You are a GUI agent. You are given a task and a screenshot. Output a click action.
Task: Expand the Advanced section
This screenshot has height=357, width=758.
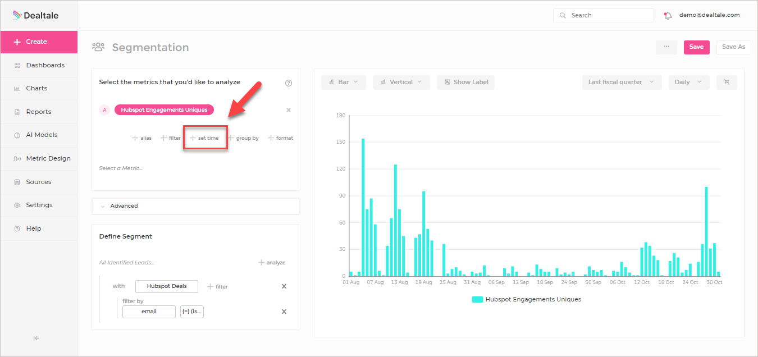pos(196,206)
